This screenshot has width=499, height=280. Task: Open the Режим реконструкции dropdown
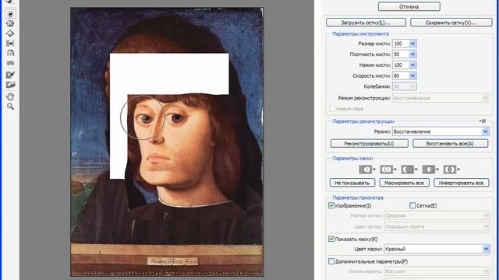(x=441, y=98)
